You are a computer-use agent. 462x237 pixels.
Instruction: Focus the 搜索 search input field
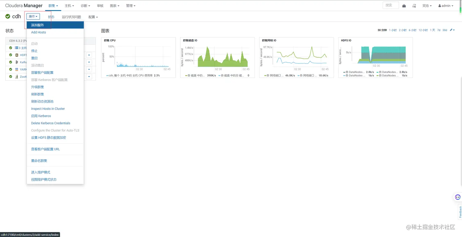pos(391,5)
